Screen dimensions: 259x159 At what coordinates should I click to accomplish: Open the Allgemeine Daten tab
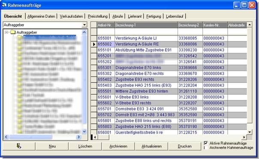(x=41, y=16)
